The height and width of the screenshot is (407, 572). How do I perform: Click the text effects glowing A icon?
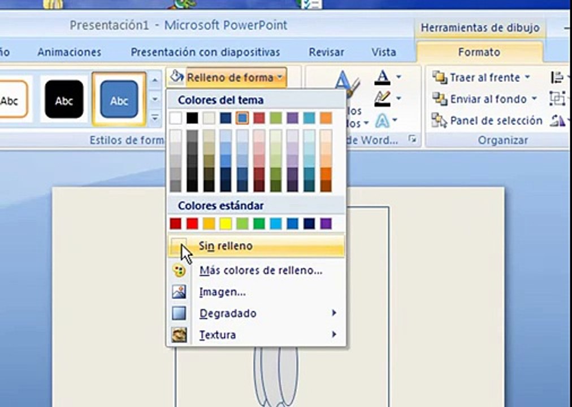pyautogui.click(x=382, y=120)
